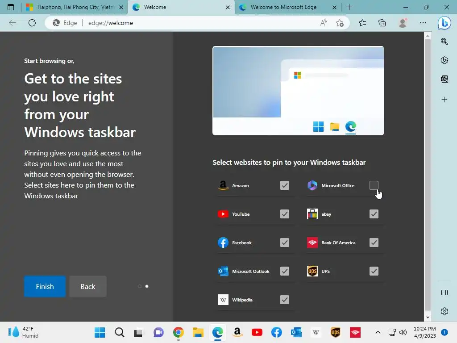This screenshot has width=457, height=343.
Task: Uncheck the Facebook pin checkbox
Action: coord(285,243)
